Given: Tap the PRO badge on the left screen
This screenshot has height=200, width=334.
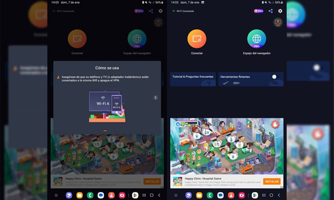Looking at the screenshot, I should [139, 11].
